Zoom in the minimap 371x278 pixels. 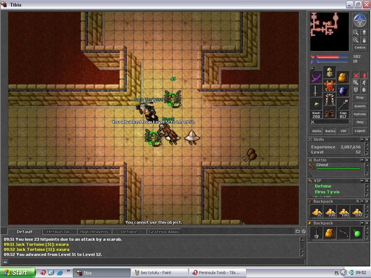pos(356,40)
